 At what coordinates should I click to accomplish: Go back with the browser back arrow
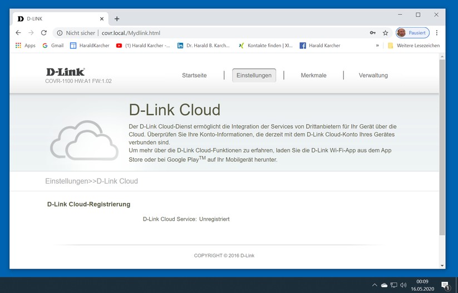coord(18,33)
